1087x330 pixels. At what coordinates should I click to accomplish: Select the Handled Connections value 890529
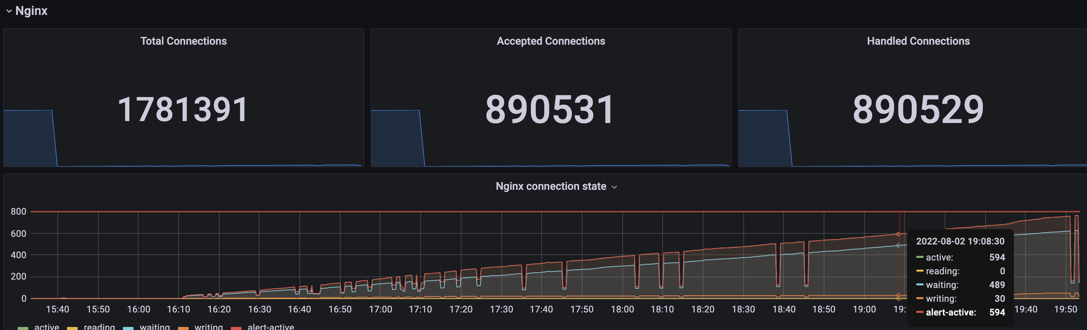(x=918, y=110)
